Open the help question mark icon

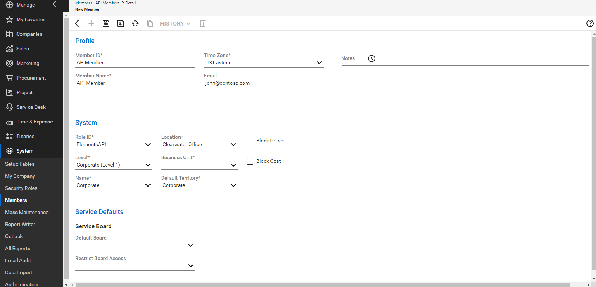(590, 23)
